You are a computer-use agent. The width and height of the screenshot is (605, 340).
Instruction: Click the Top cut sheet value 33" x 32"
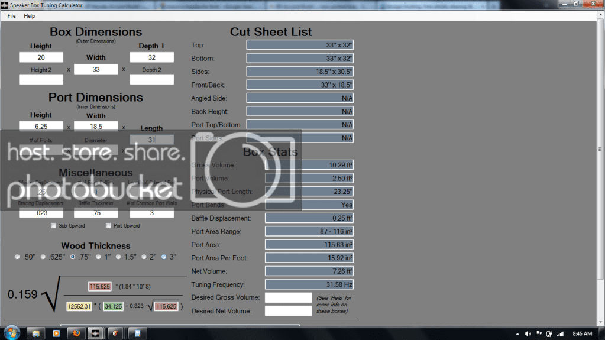tap(300, 45)
